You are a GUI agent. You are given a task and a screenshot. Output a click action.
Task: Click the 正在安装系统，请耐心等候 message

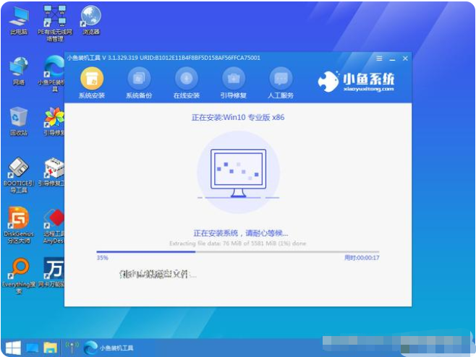[x=241, y=233]
